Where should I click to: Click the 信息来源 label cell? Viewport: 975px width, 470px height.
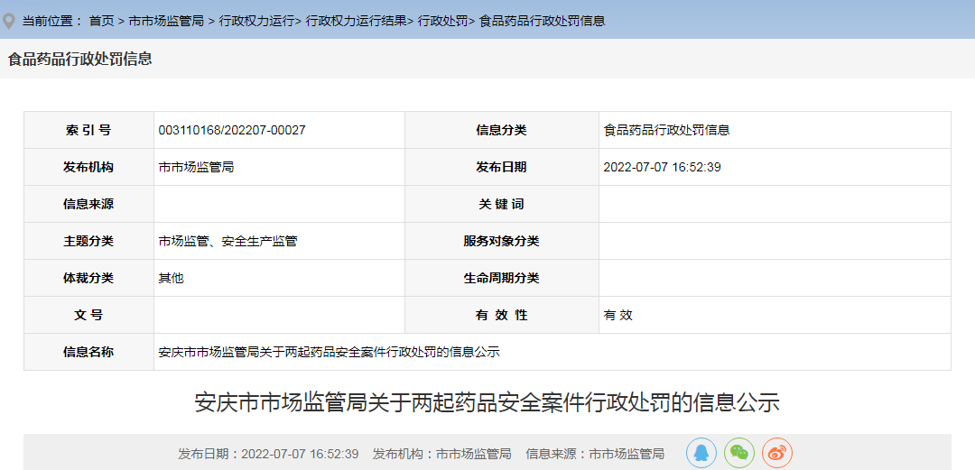click(x=88, y=204)
